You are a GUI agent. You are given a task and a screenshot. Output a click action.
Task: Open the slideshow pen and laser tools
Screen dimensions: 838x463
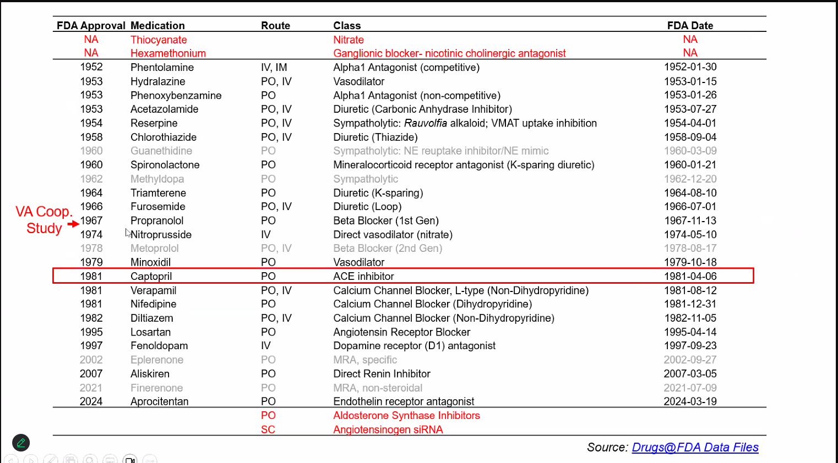[51, 460]
